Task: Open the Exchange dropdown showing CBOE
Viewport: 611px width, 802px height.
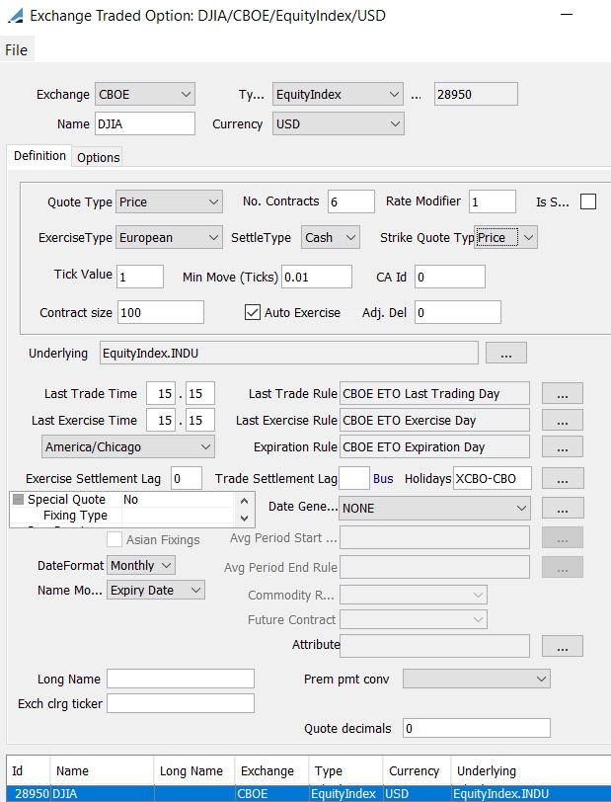Action: pyautogui.click(x=145, y=95)
